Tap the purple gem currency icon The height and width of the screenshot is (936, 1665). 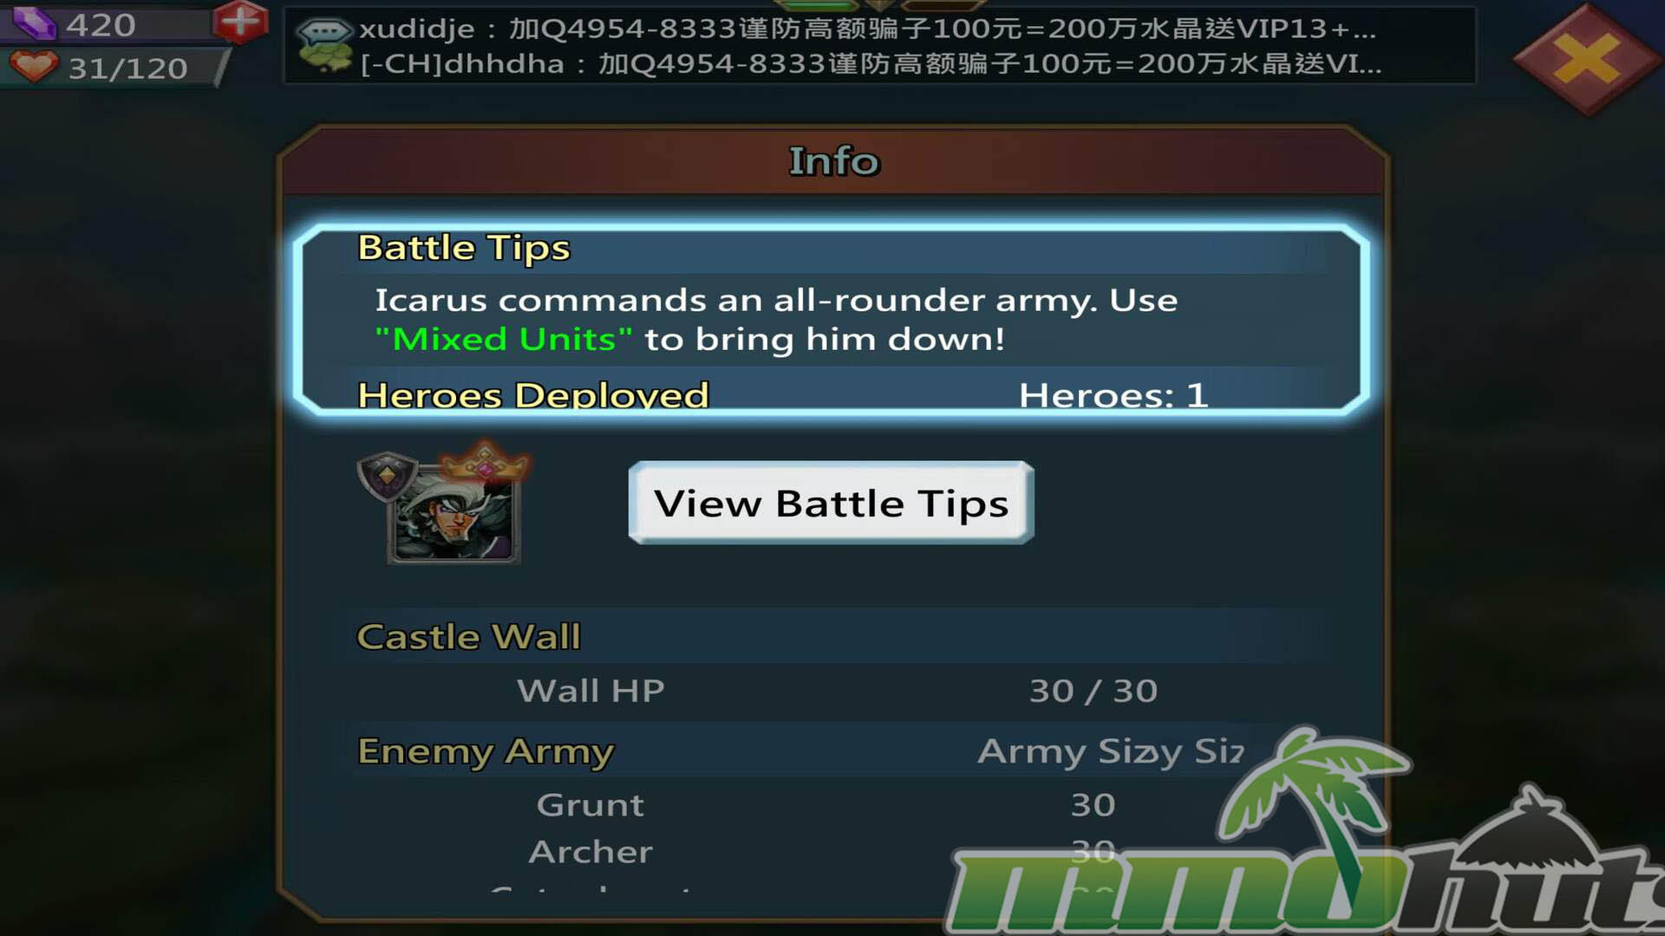pos(34,23)
